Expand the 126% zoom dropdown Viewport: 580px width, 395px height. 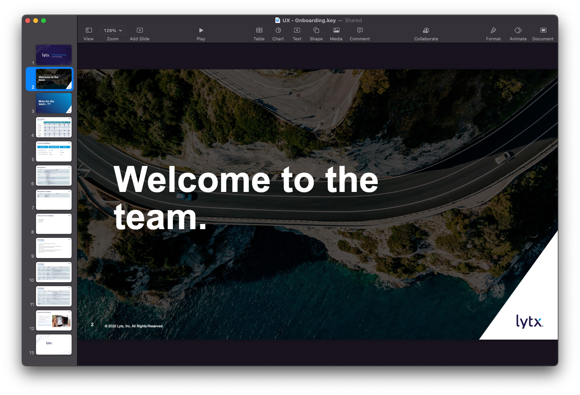[x=113, y=30]
